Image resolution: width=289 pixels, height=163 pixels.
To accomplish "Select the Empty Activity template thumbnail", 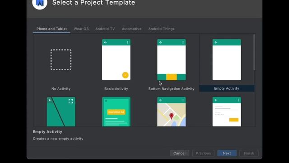I will point(227,60).
